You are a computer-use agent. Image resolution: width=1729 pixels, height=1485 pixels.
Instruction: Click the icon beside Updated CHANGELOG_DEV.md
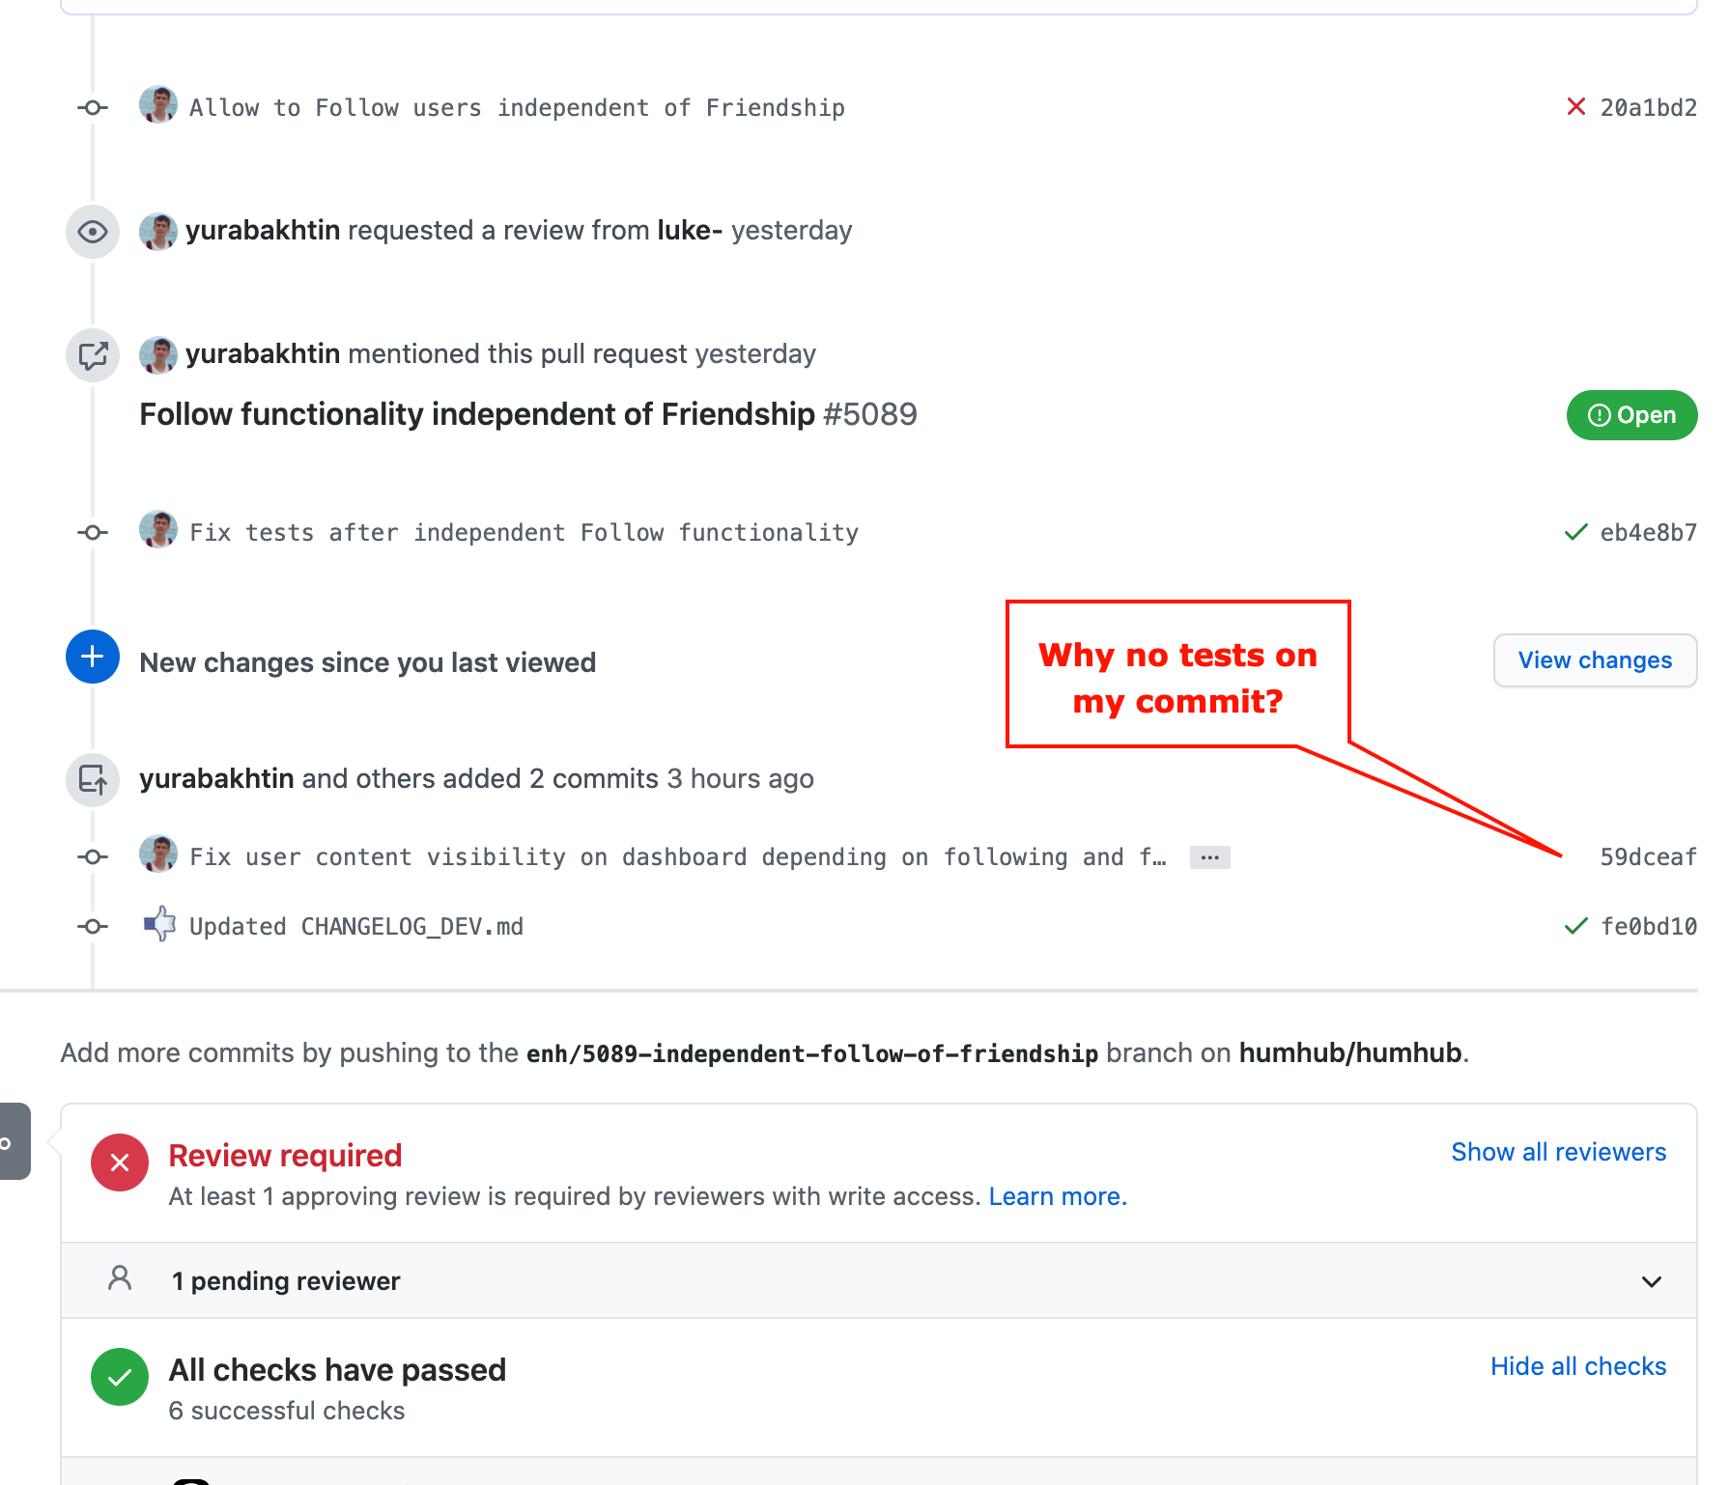[x=159, y=924]
